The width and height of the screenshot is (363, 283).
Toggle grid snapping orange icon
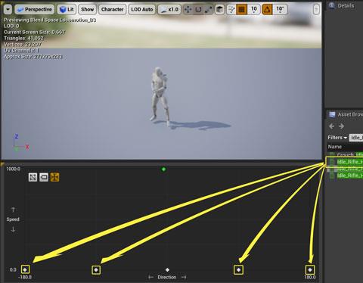[242, 10]
